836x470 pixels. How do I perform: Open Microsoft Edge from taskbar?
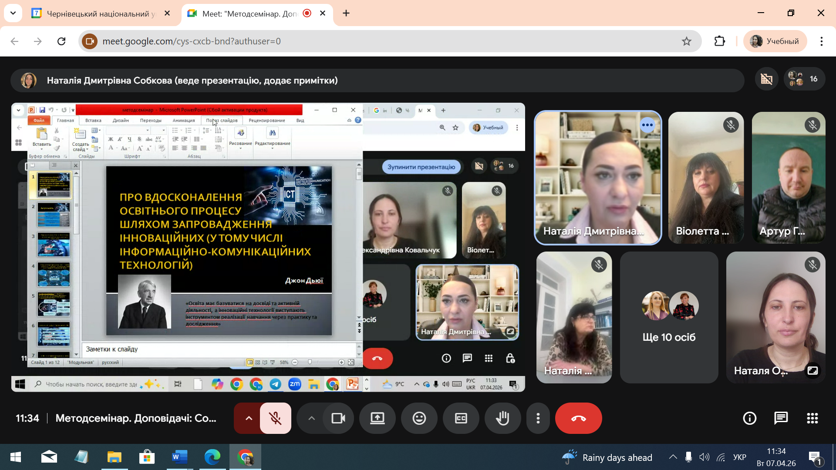click(x=212, y=457)
